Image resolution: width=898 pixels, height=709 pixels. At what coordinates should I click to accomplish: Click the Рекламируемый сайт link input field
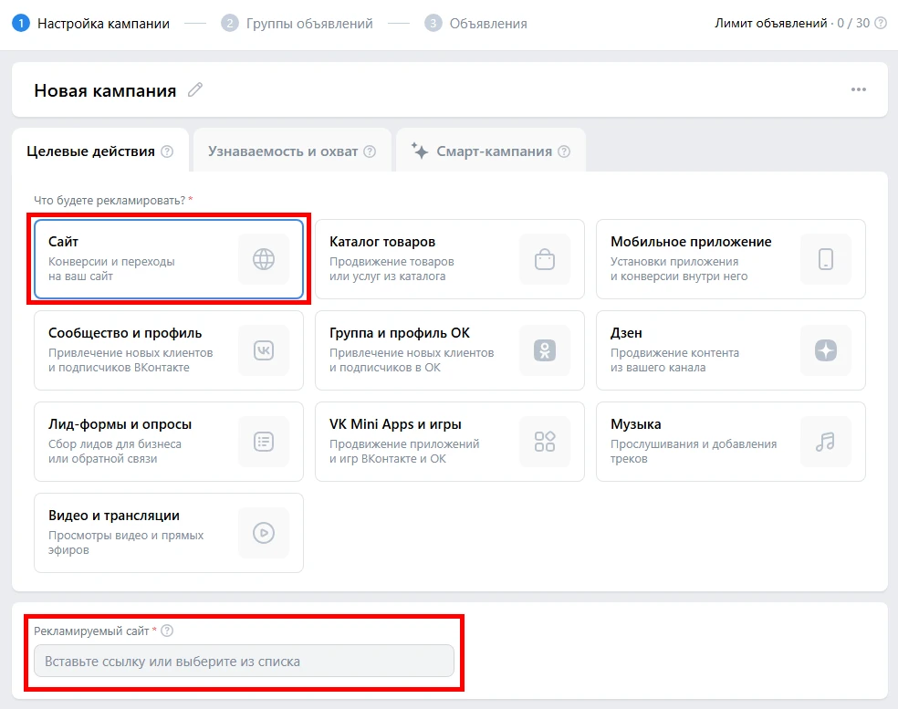(244, 661)
